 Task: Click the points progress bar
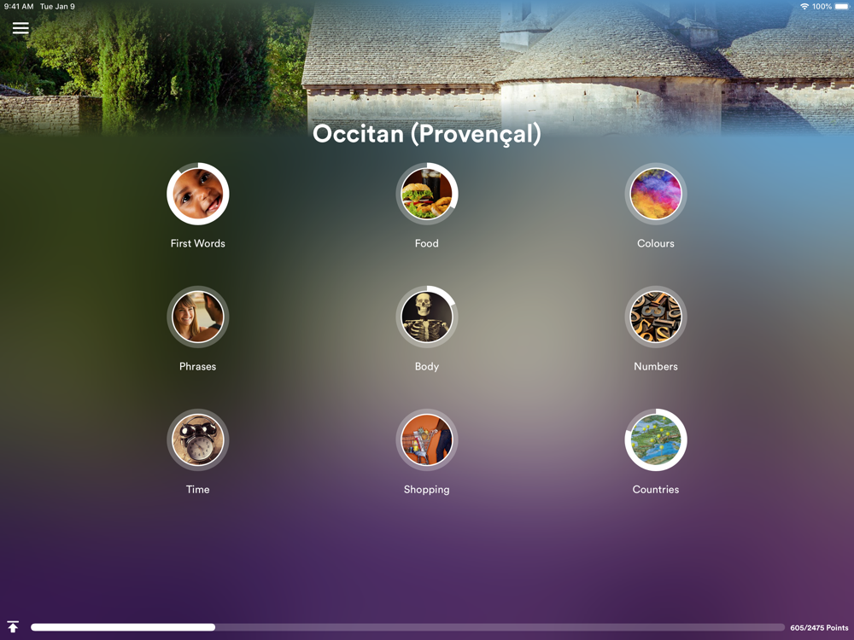coord(407,627)
